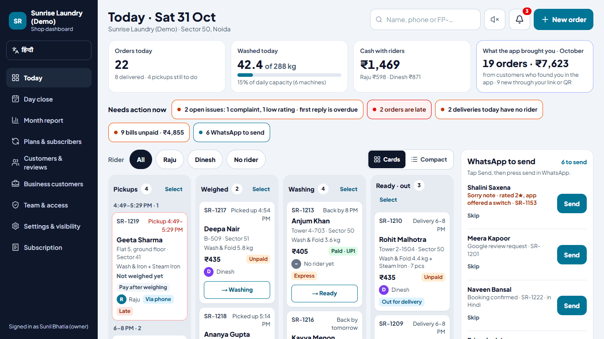Mute sounds with the speaker icon

(495, 19)
